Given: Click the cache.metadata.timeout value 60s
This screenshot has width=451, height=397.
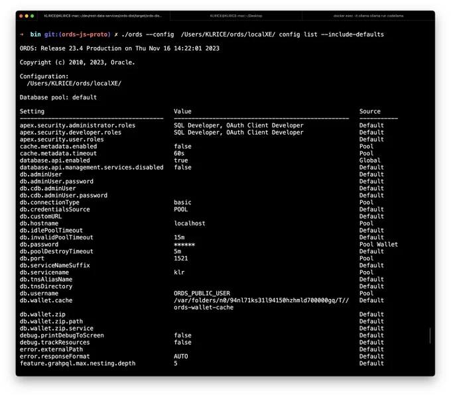Looking at the screenshot, I should click(179, 153).
